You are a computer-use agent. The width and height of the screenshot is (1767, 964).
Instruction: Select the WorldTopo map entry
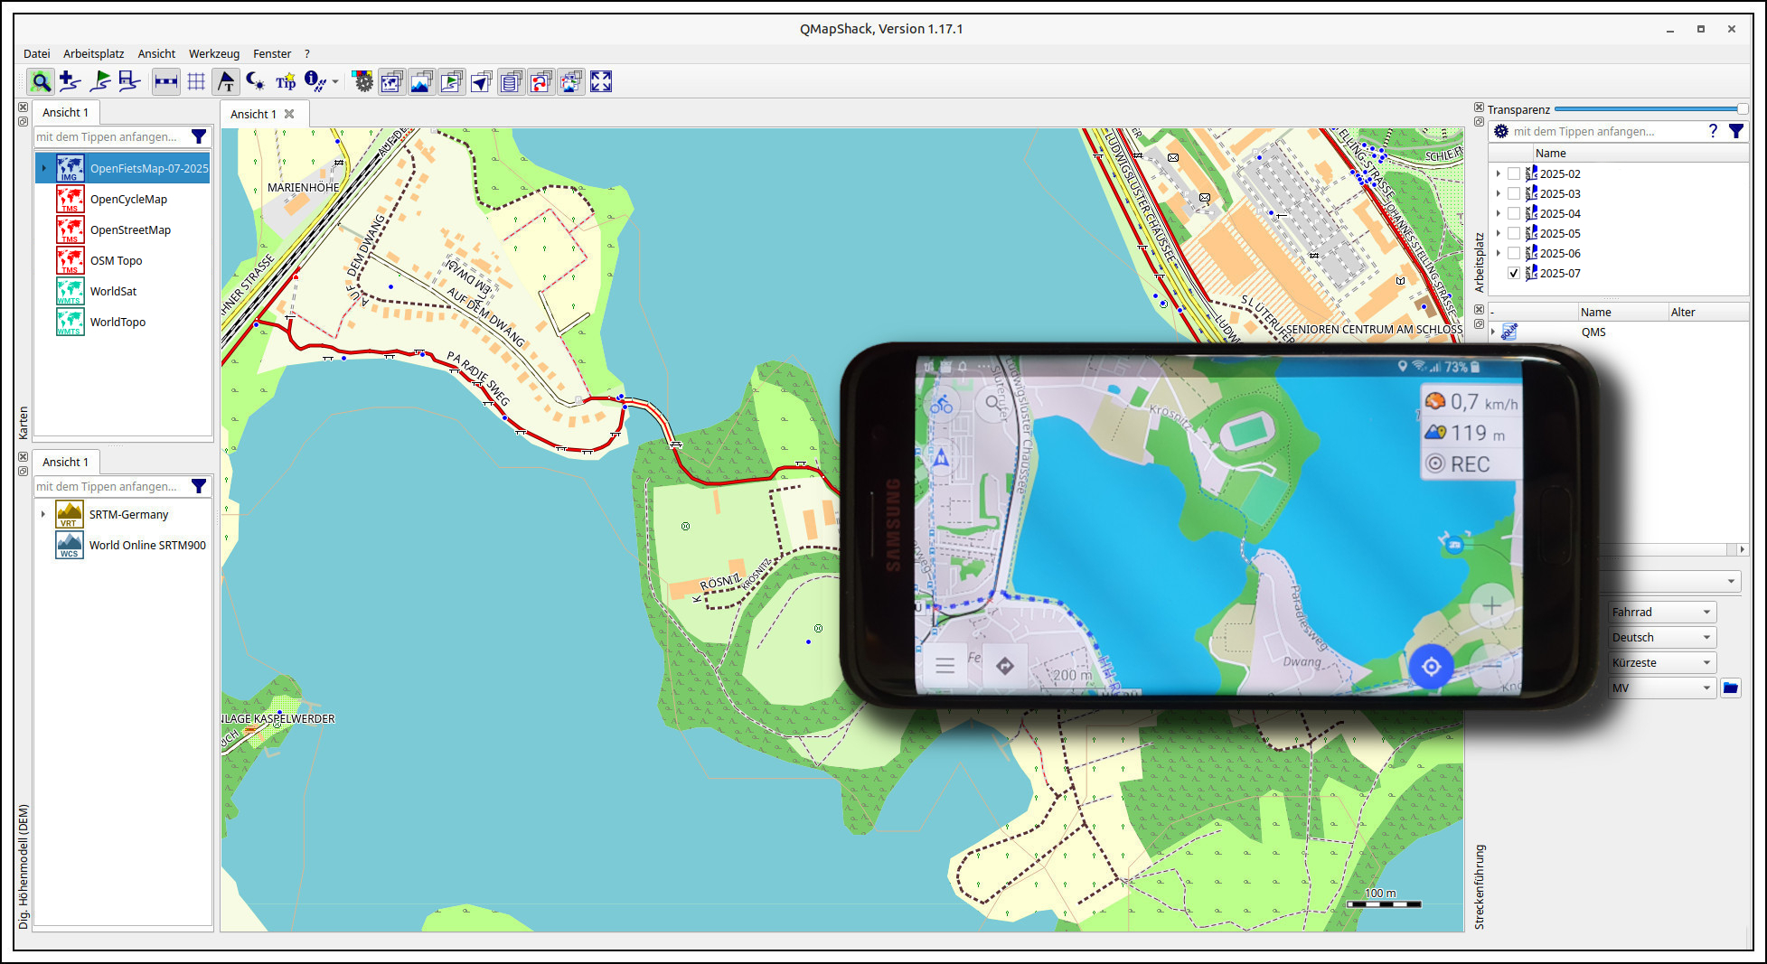[x=122, y=322]
